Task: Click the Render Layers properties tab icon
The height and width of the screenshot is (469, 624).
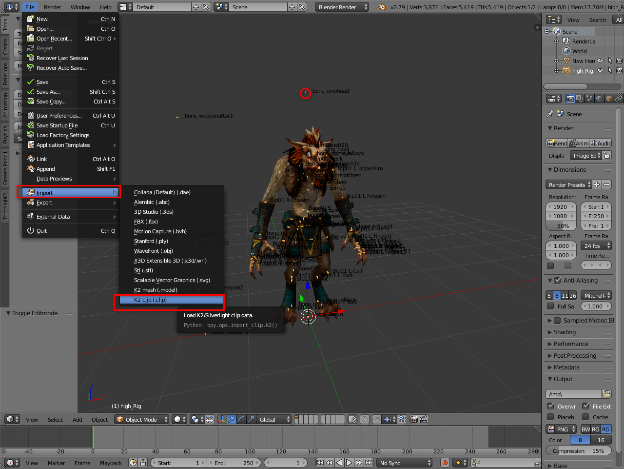Action: pos(580,99)
